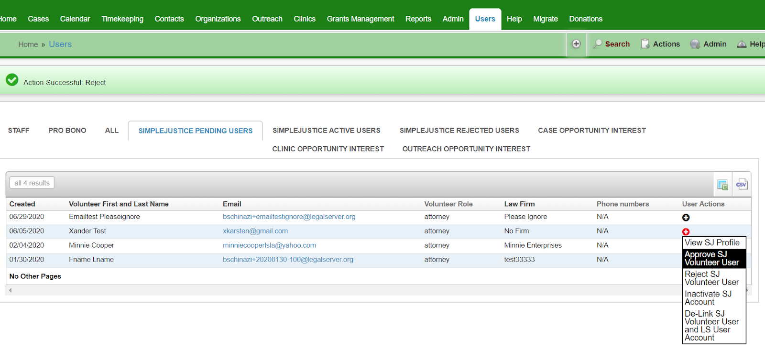Viewport: 765px width, 351px height.
Task: Switch to the PRO BONO tab
Action: (67, 130)
